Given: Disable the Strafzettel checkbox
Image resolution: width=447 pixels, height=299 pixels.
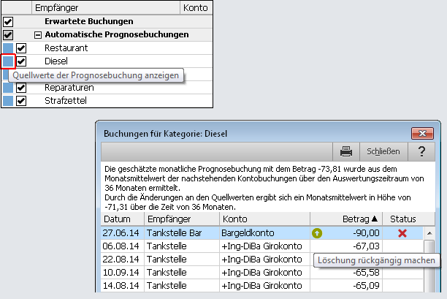Looking at the screenshot, I should (22, 101).
